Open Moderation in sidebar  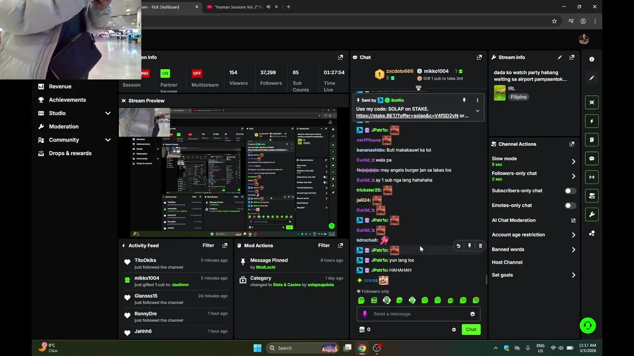(63, 127)
